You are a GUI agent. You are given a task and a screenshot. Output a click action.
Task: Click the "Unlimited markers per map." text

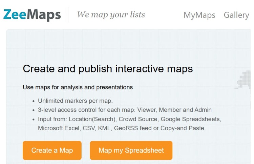tap(75, 101)
